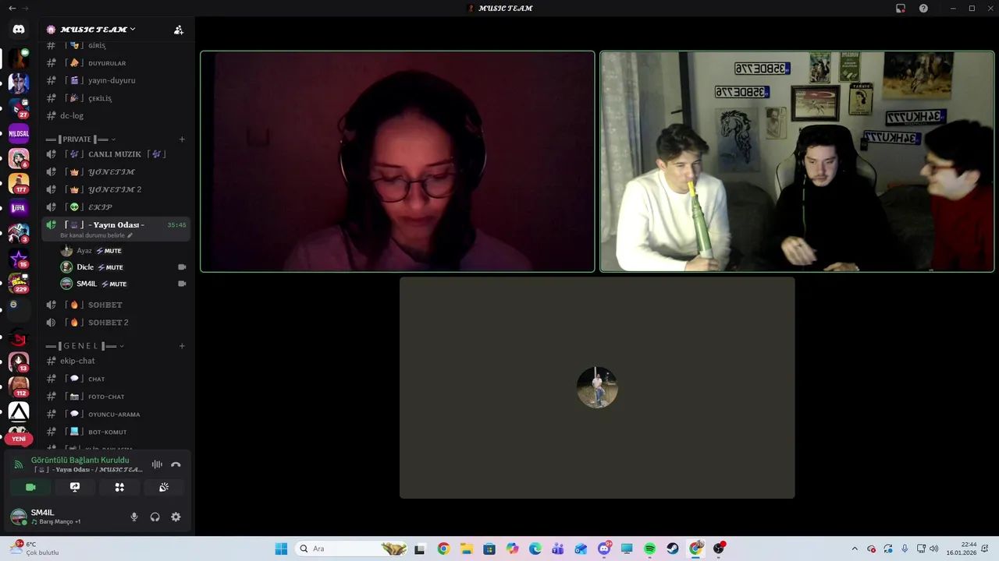
Task: Focus the avatar-only participant tile
Action: [x=597, y=387]
